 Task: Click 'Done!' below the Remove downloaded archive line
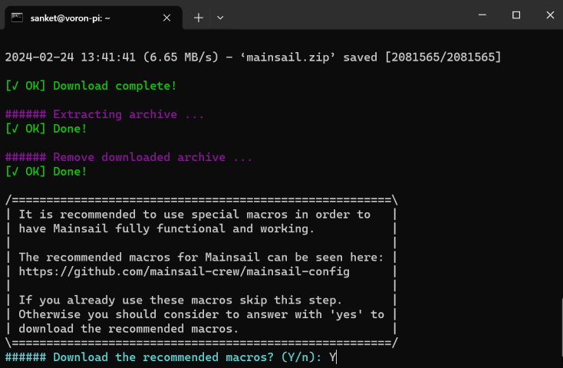point(70,171)
